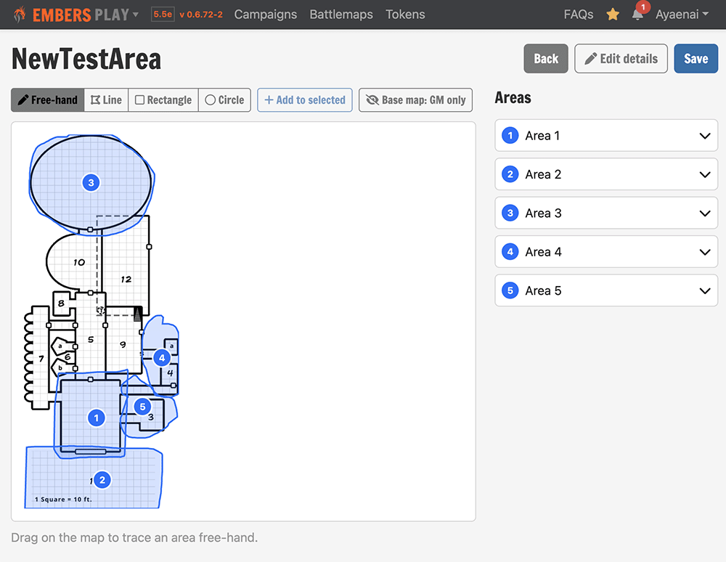Image resolution: width=726 pixels, height=562 pixels.
Task: Expand the Area 3 chevron
Action: coord(705,213)
